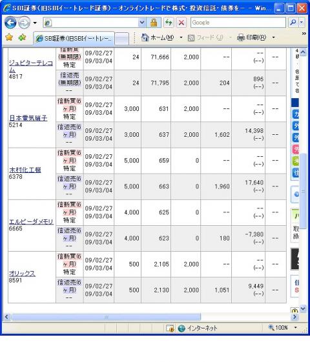Viewport: 310px width, 362px height.
Task: Open 日本電気硝子 stock link
Action: [x=28, y=118]
